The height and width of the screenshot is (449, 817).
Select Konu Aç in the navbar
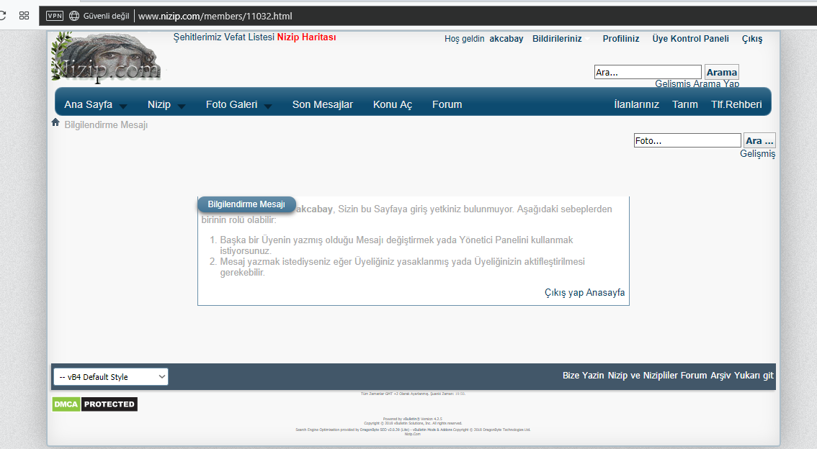[x=393, y=104]
